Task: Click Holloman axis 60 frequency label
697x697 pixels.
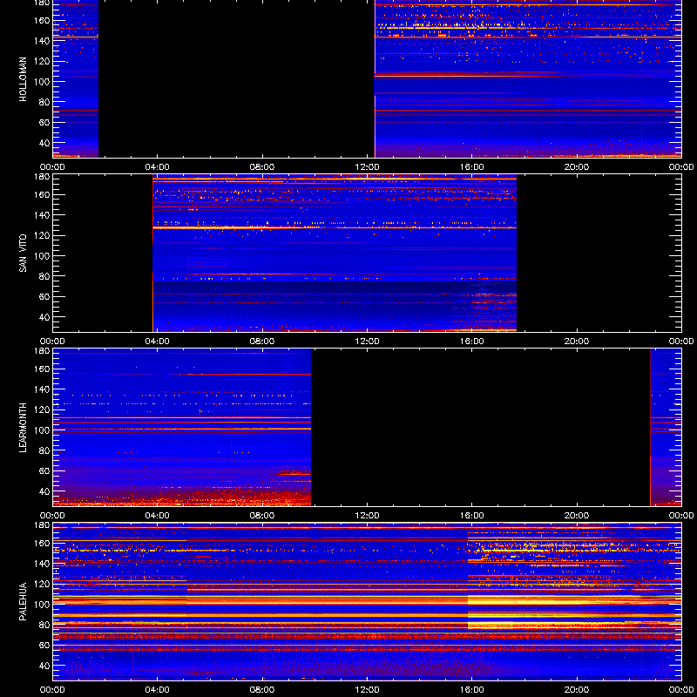Action: coord(44,123)
